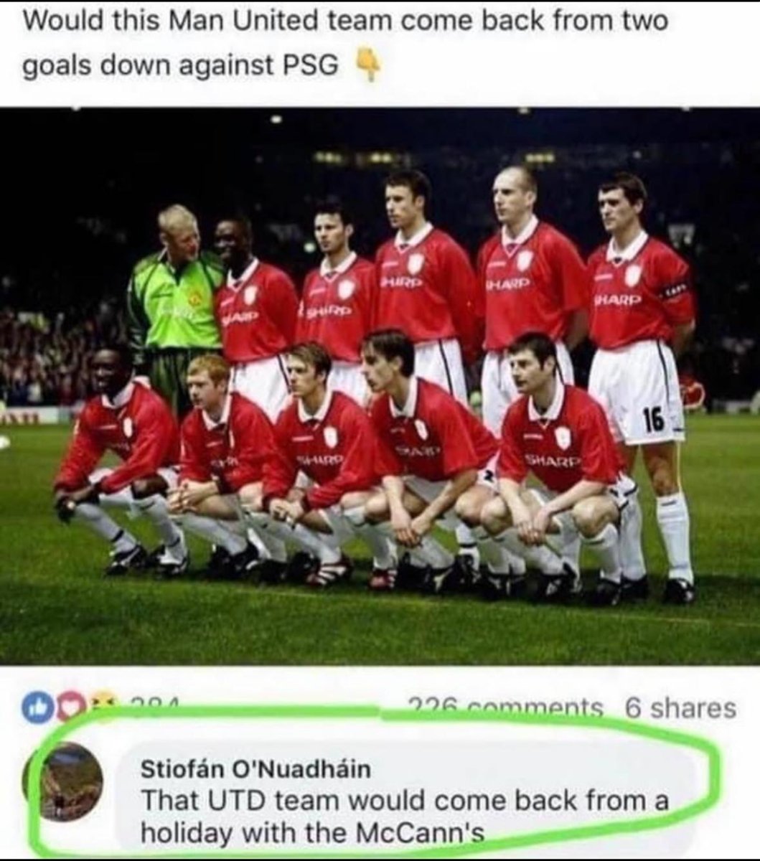
Task: Click the post caption about Man United
Action: coord(346,43)
